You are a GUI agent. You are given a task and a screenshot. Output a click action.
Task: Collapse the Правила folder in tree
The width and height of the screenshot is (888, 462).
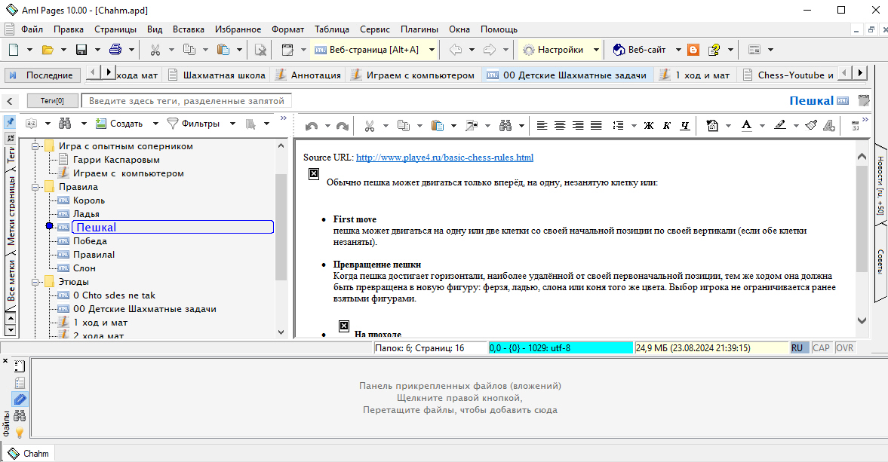tap(35, 187)
